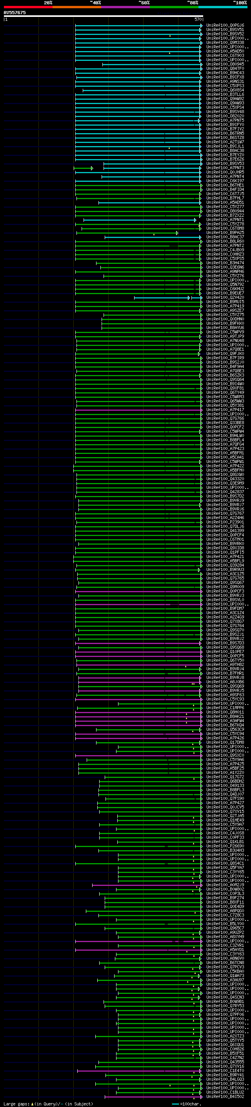Click hit label UniRef100_A2T1W7
Screen dimensions: 251x1107
225,142
